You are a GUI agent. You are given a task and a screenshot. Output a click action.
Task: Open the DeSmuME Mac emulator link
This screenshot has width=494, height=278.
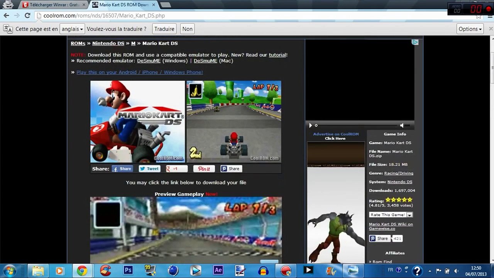[205, 61]
